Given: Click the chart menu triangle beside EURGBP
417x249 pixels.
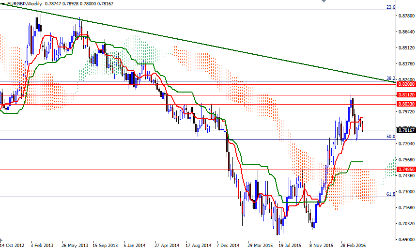Looking at the screenshot, I should pos(3,4).
